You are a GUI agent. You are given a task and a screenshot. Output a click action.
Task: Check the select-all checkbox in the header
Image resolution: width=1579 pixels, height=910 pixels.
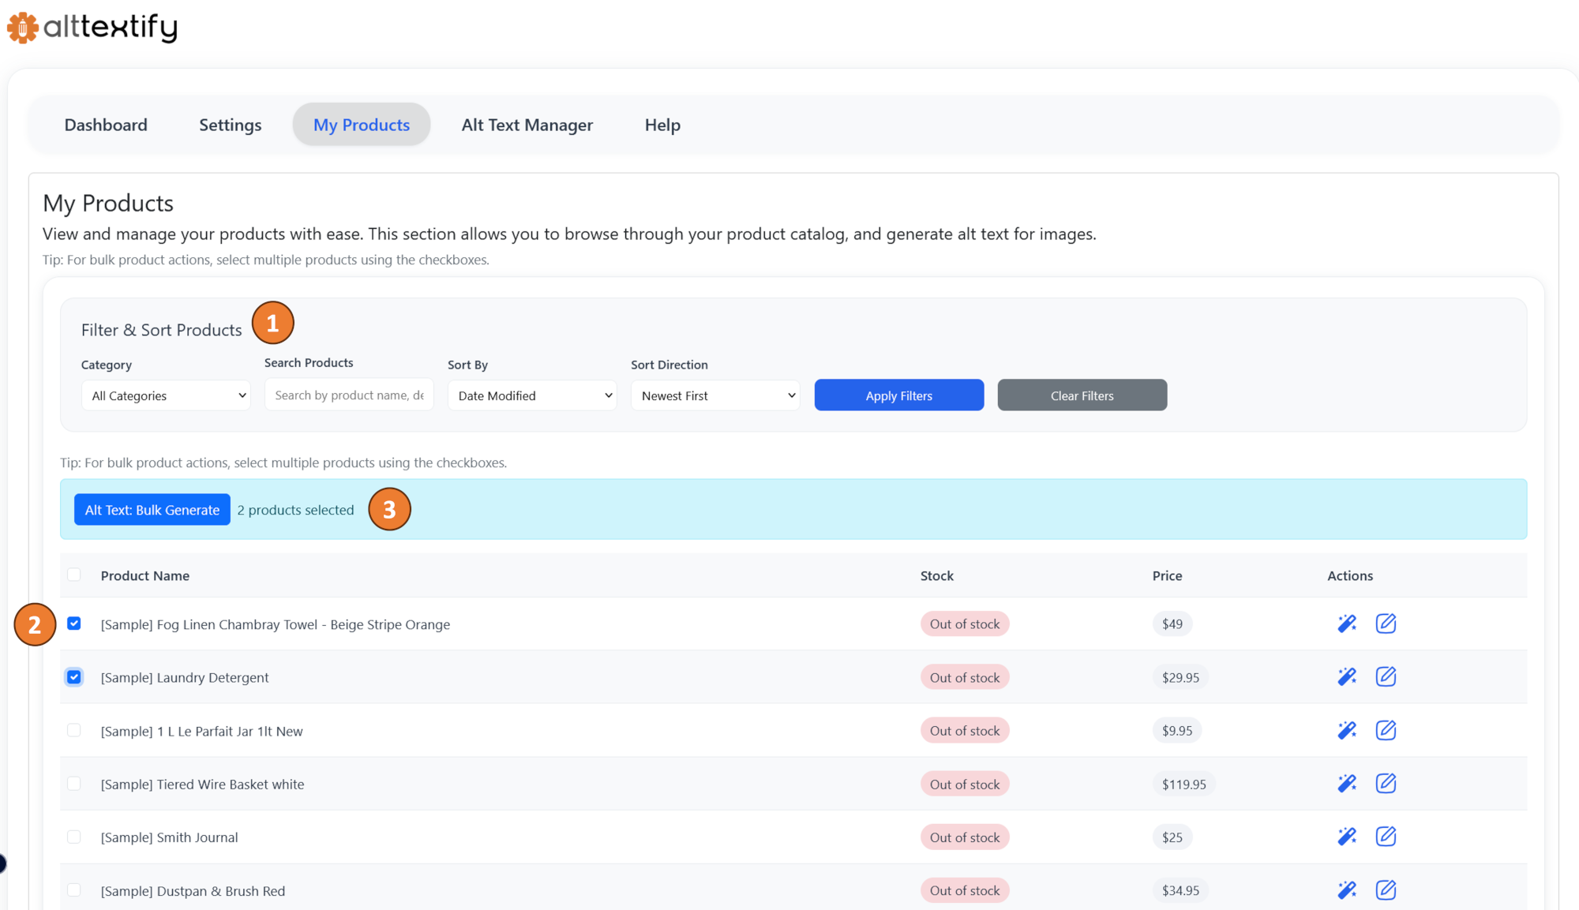click(73, 575)
